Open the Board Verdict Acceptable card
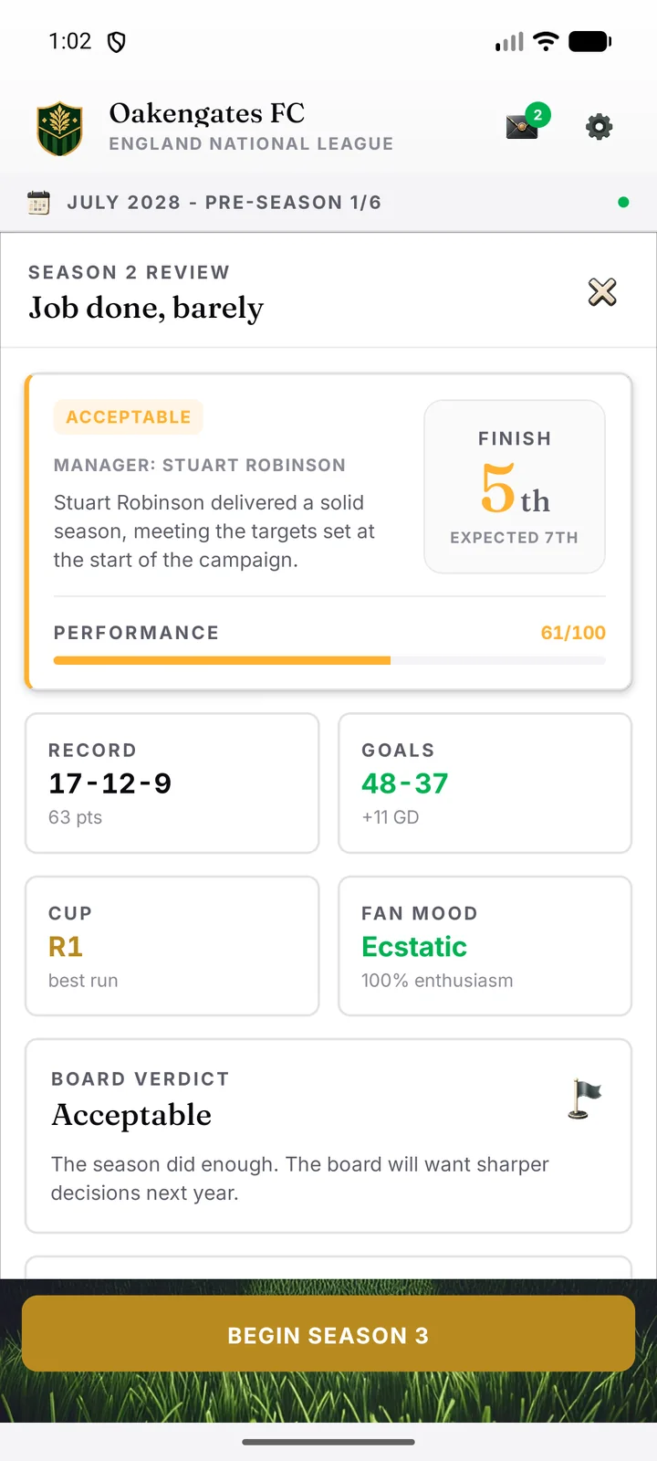The width and height of the screenshot is (657, 1461). 328,1136
